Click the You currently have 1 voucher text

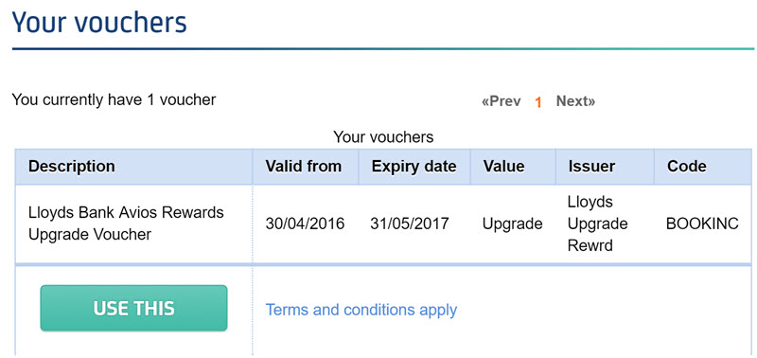click(x=114, y=100)
